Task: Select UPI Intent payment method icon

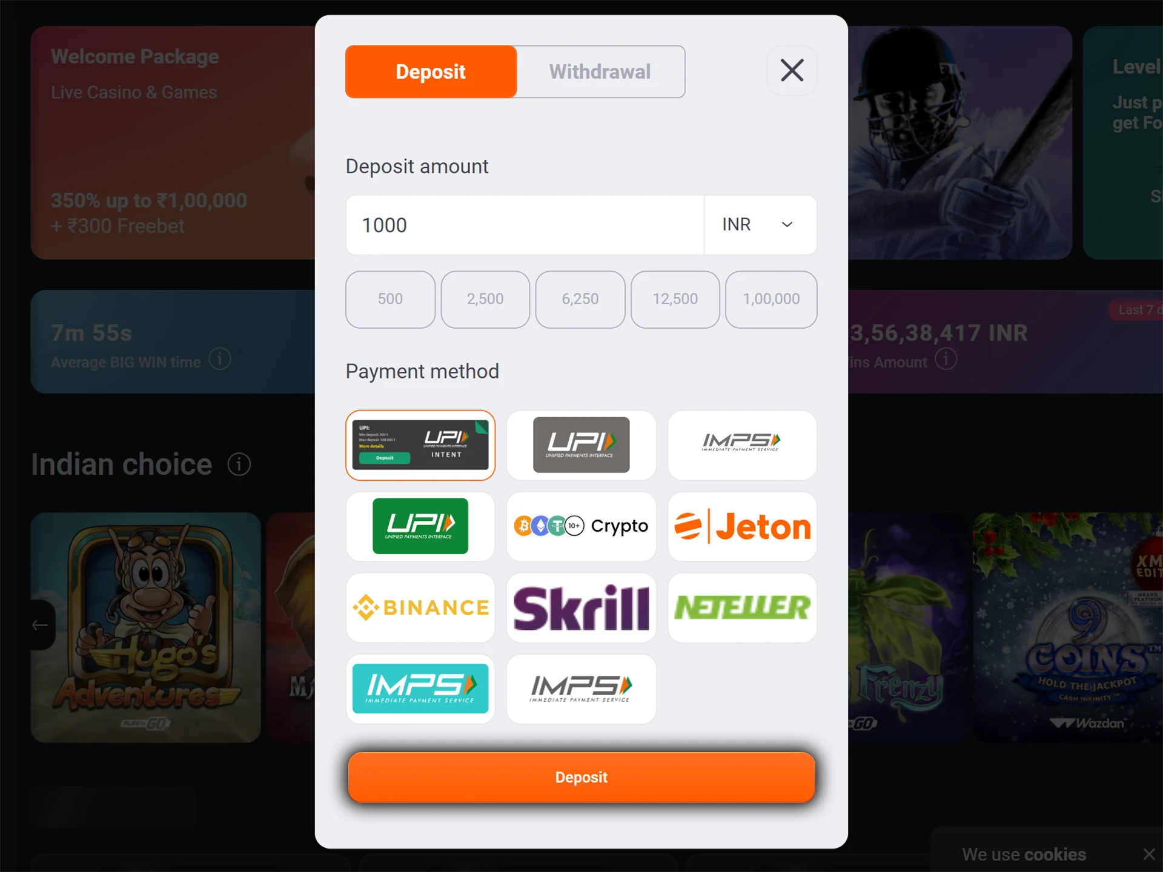Action: tap(420, 444)
